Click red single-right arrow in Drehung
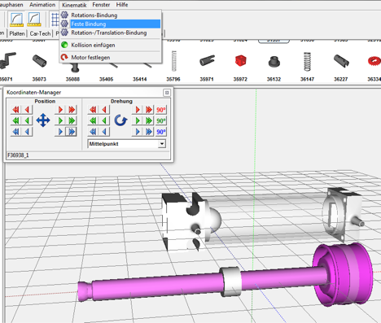The width and height of the screenshot is (381, 323). tap(138, 110)
